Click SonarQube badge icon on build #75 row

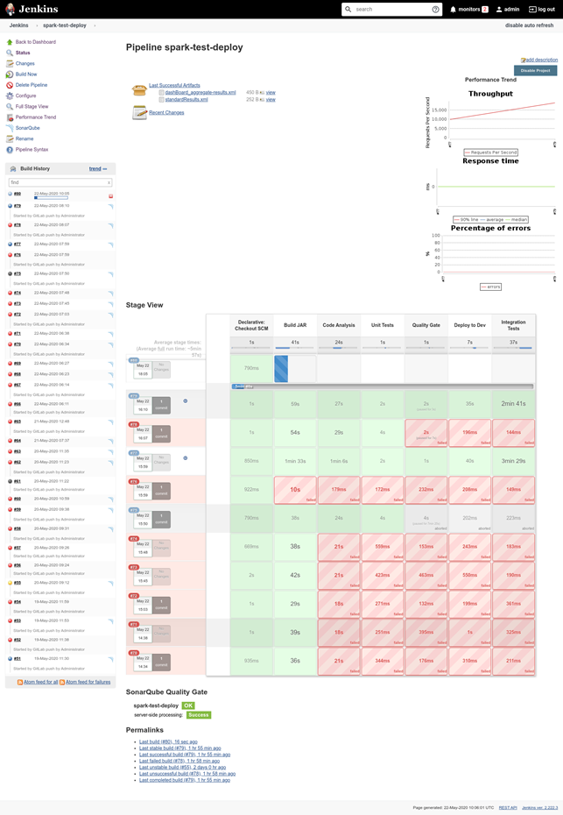coord(110,274)
